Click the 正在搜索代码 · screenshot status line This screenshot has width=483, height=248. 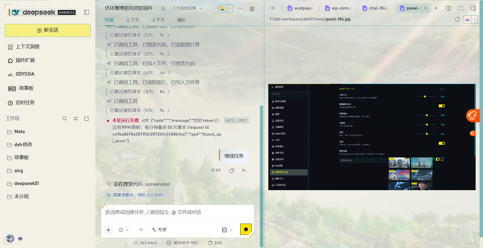138,184
